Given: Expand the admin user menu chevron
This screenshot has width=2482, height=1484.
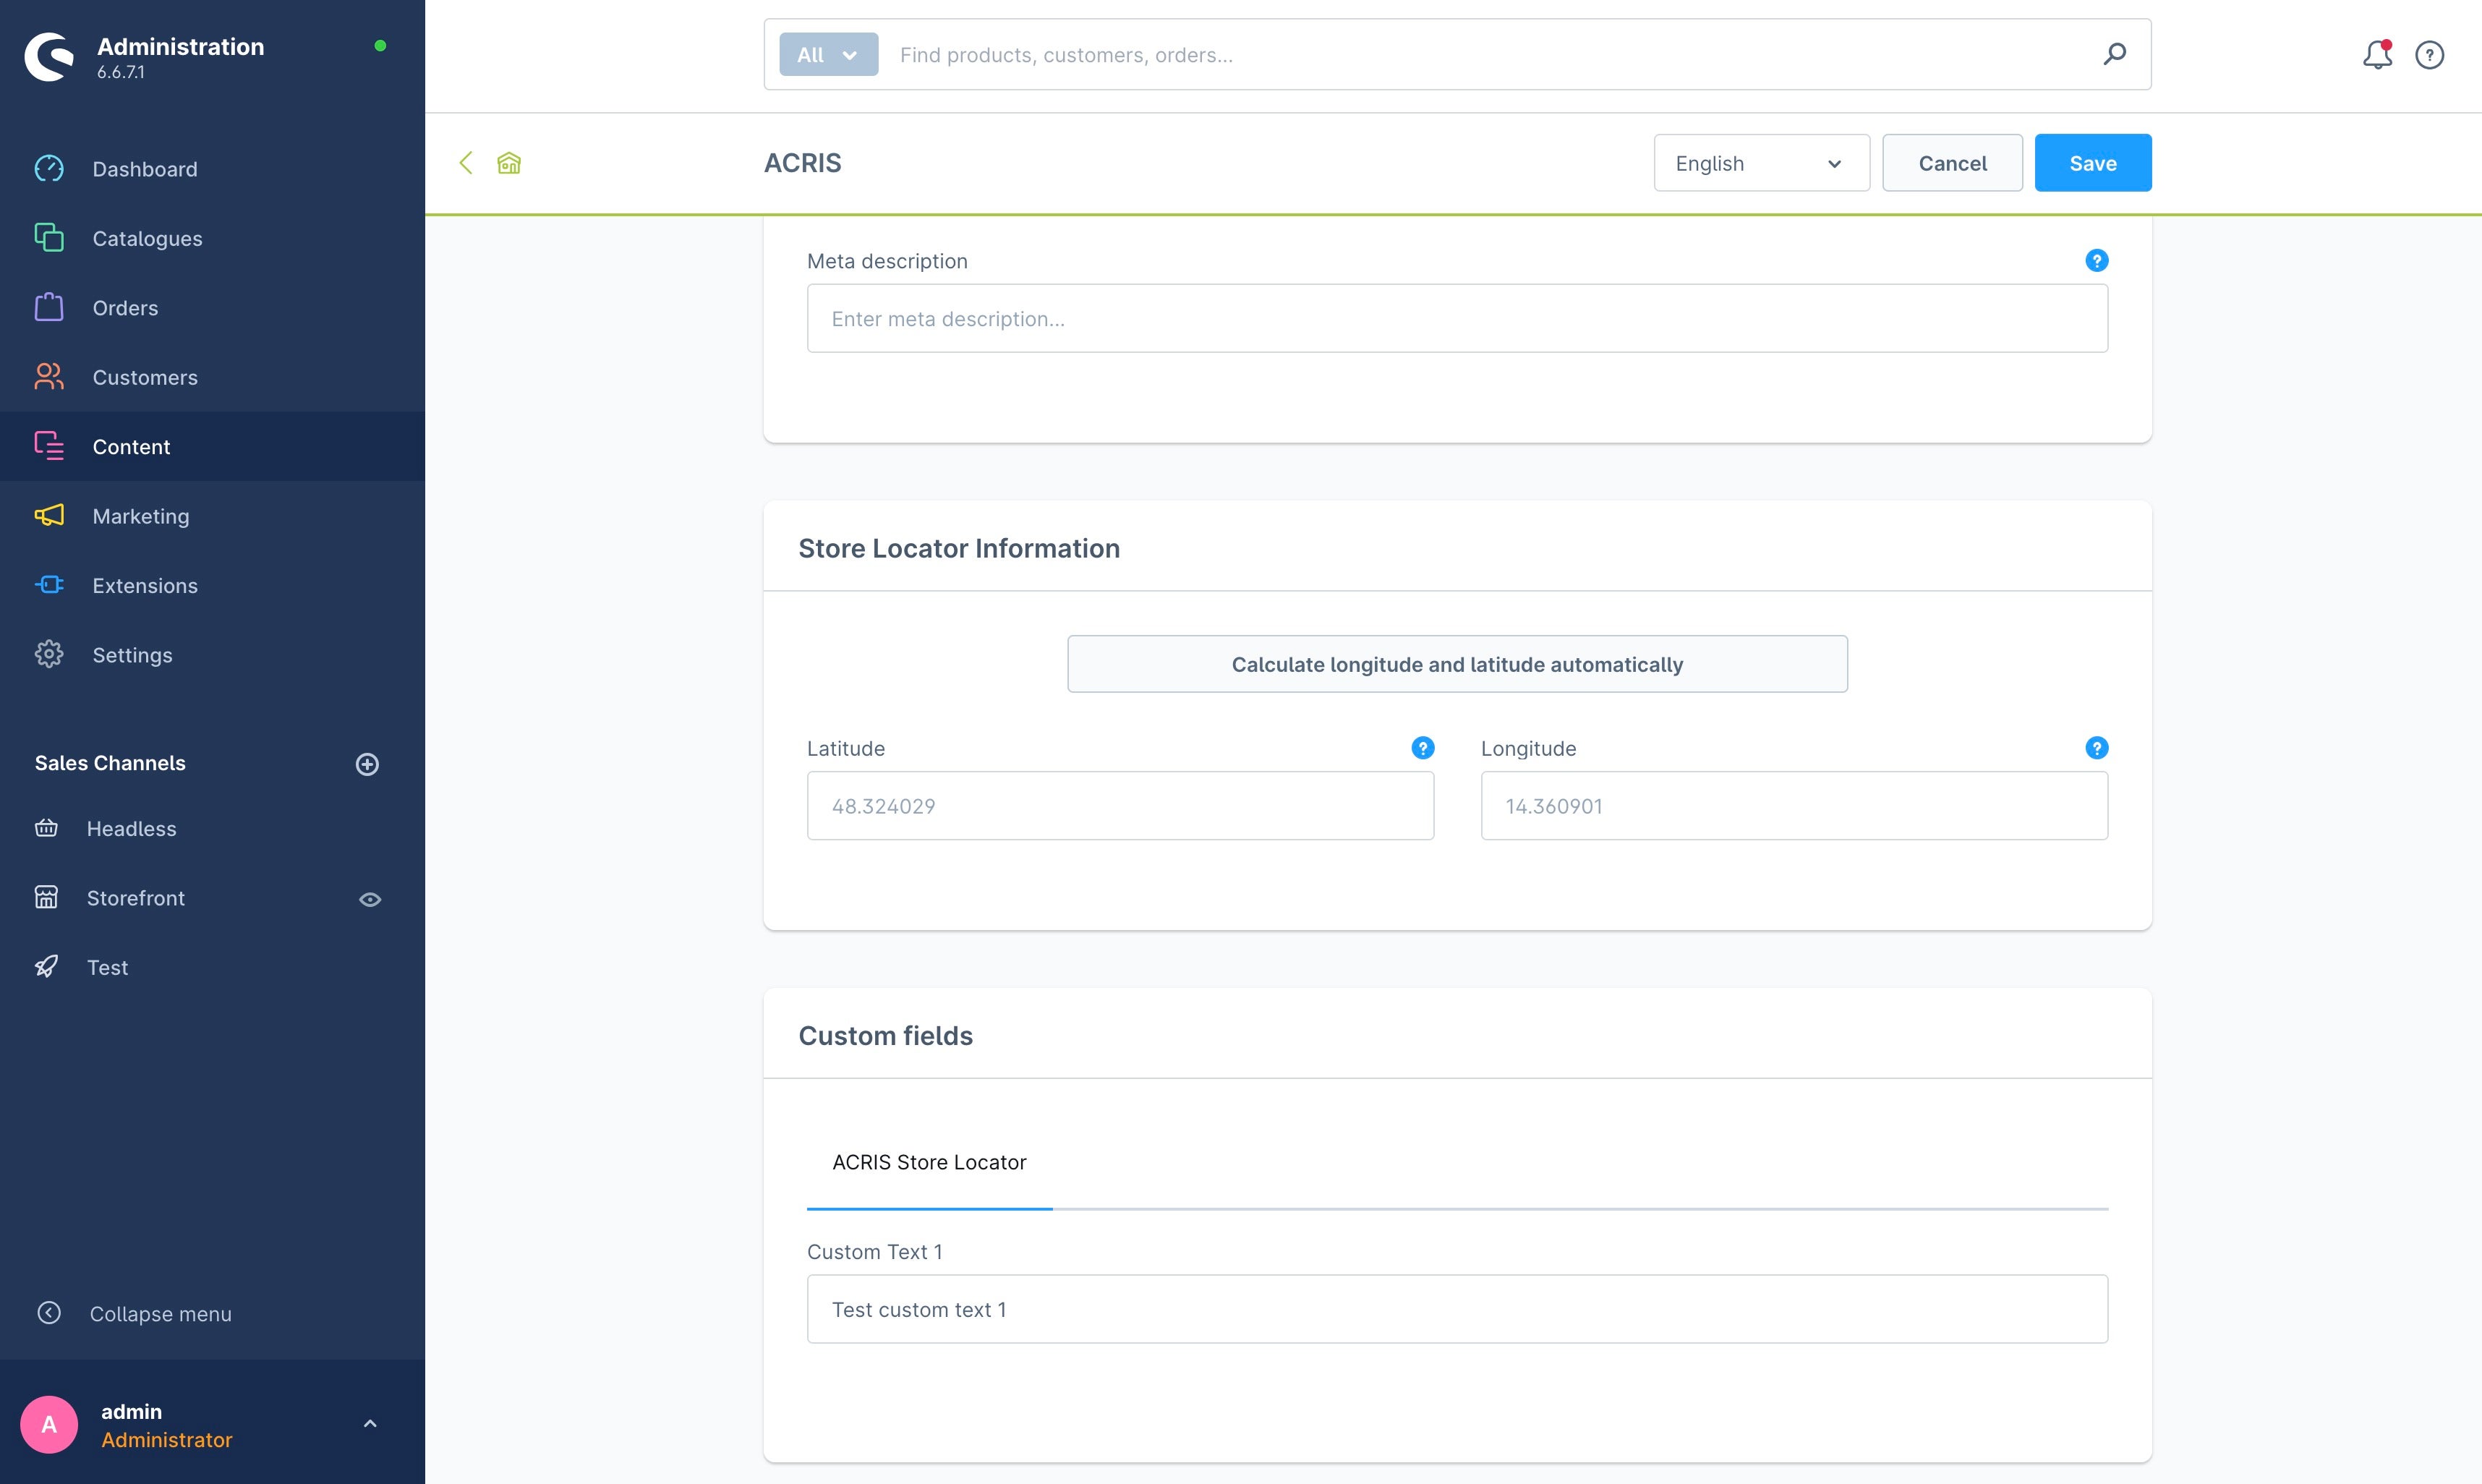Looking at the screenshot, I should tap(370, 1424).
